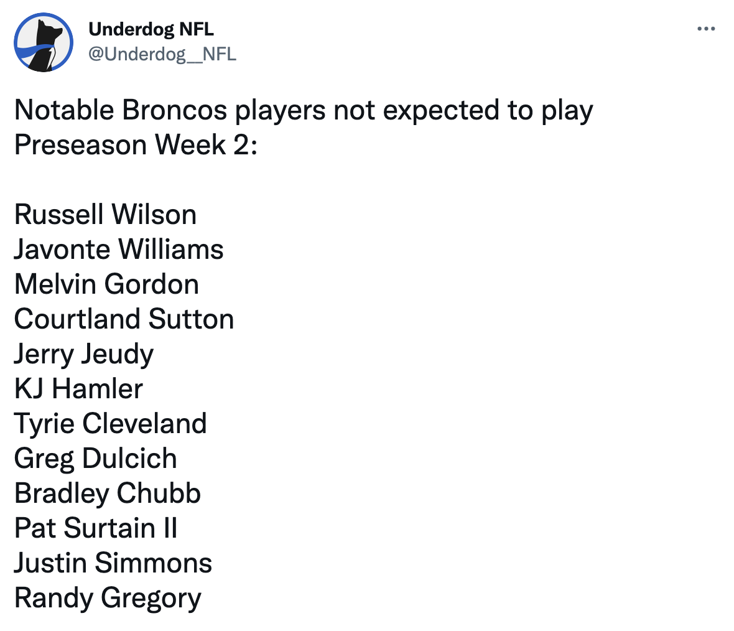Click the Underdog NFL profile avatar
This screenshot has width=734, height=631.
[44, 42]
